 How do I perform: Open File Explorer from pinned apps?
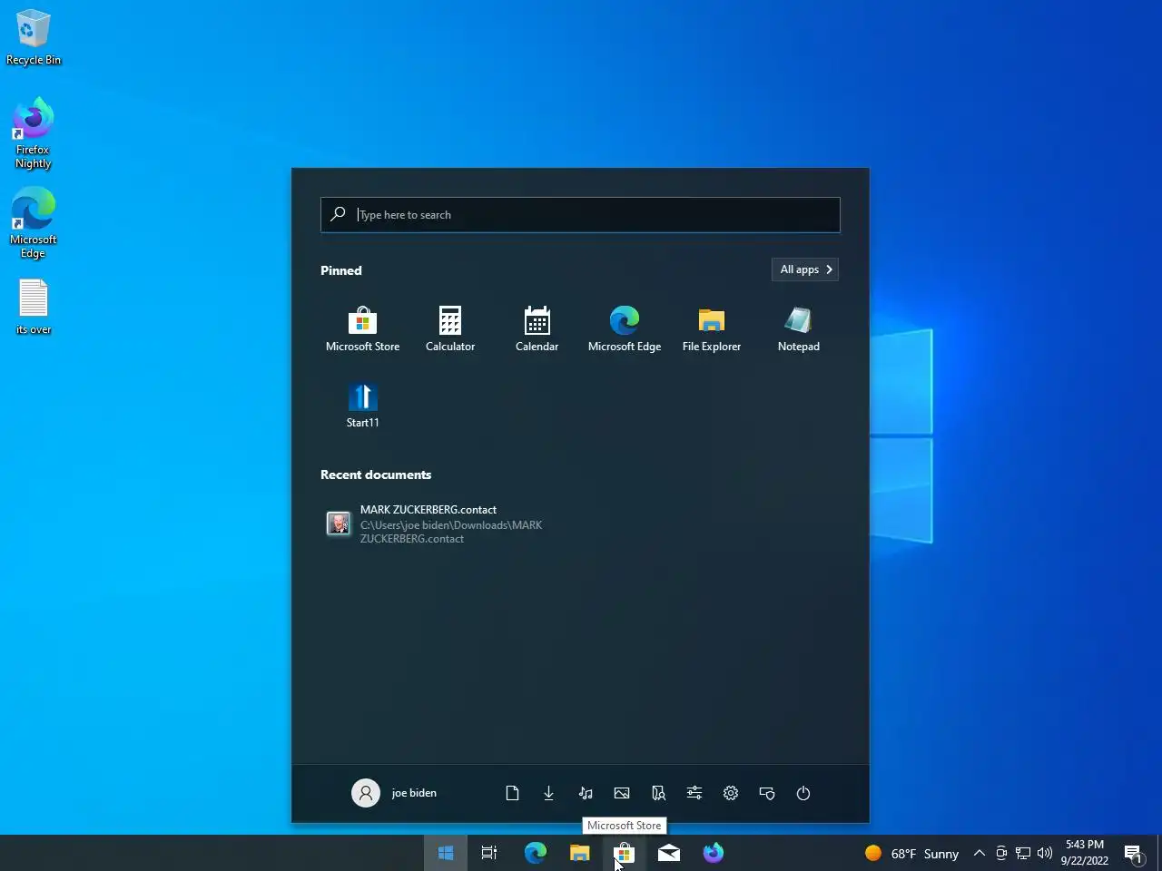click(x=712, y=329)
